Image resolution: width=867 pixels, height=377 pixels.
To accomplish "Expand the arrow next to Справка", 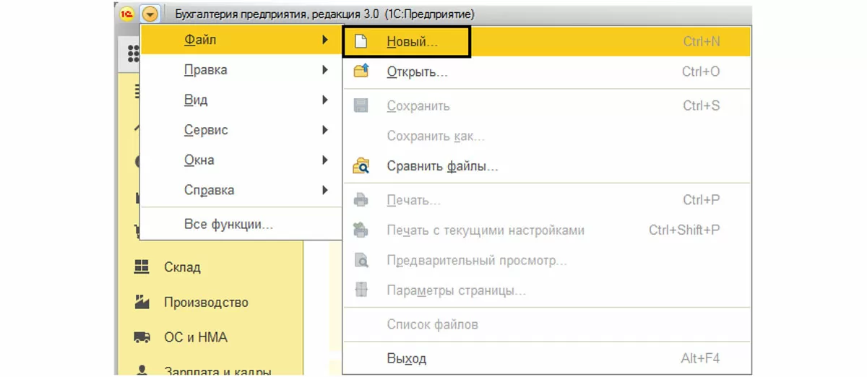I will [325, 191].
